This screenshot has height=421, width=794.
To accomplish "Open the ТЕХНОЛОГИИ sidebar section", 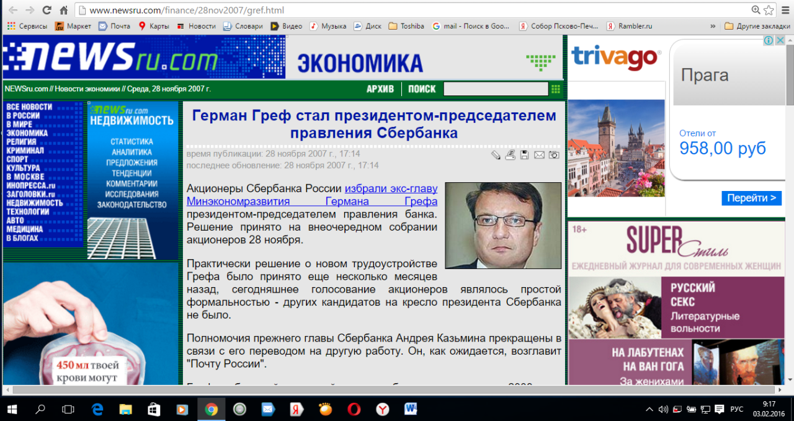I will click(27, 211).
